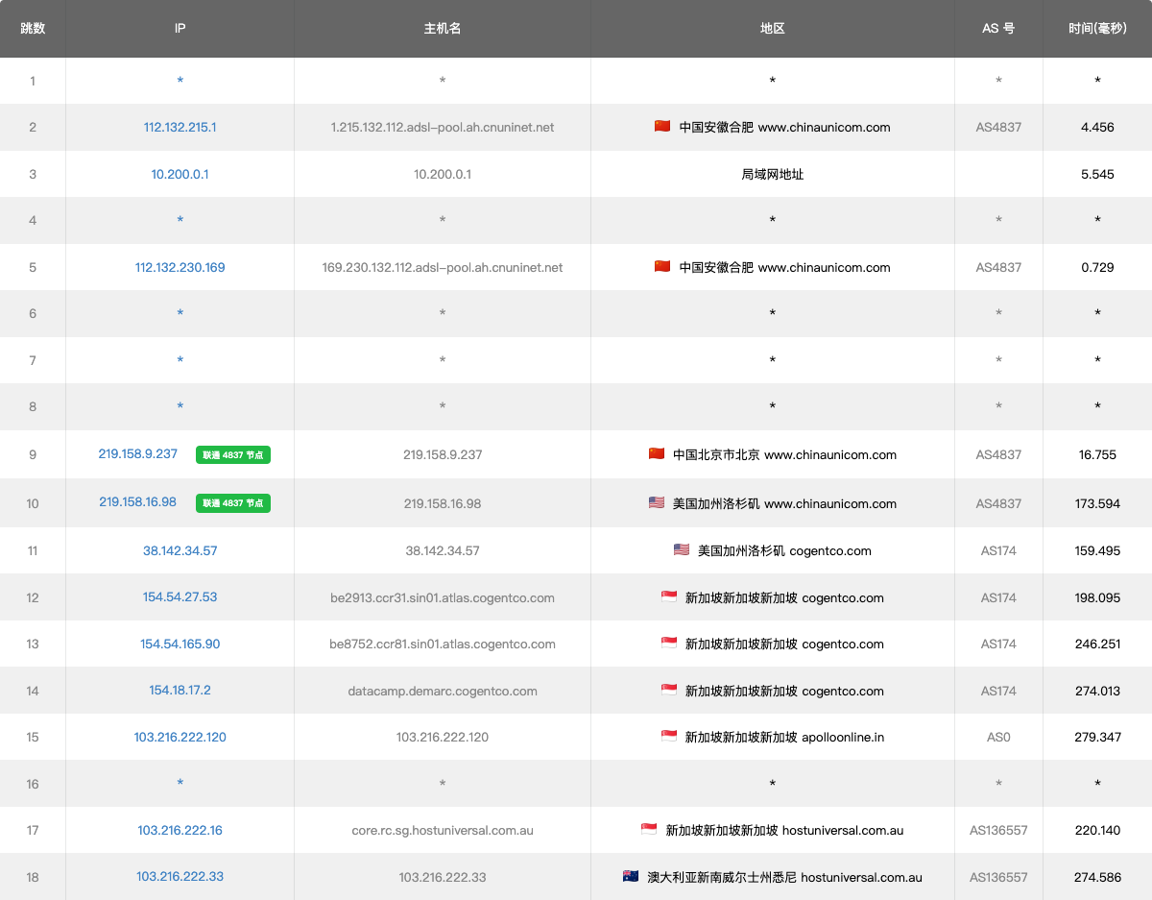The image size is (1152, 900).
Task: Open IP link 103.216.222.120
Action: pyautogui.click(x=180, y=737)
